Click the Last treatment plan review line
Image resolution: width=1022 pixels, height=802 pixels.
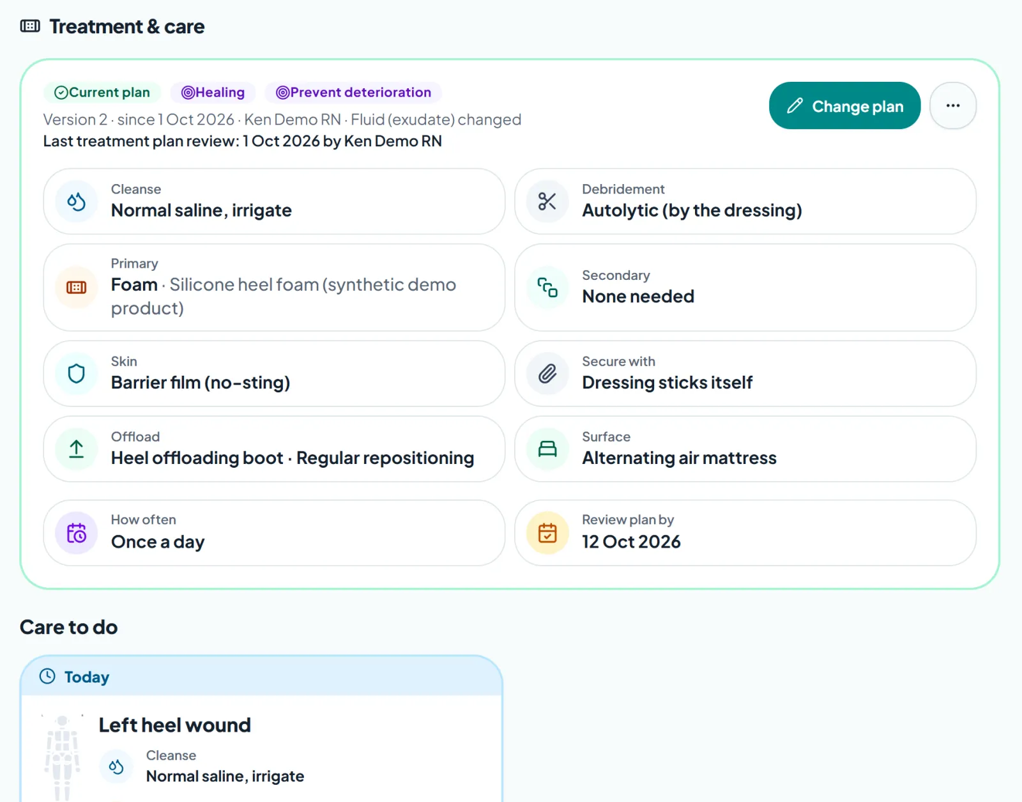tap(243, 141)
